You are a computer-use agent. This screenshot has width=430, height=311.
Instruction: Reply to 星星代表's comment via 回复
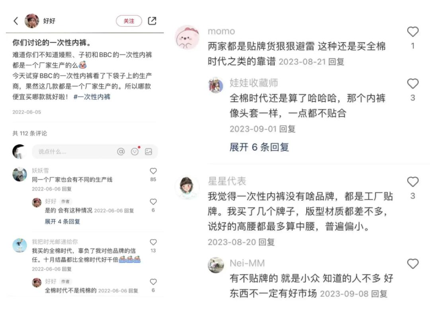[x=266, y=242]
